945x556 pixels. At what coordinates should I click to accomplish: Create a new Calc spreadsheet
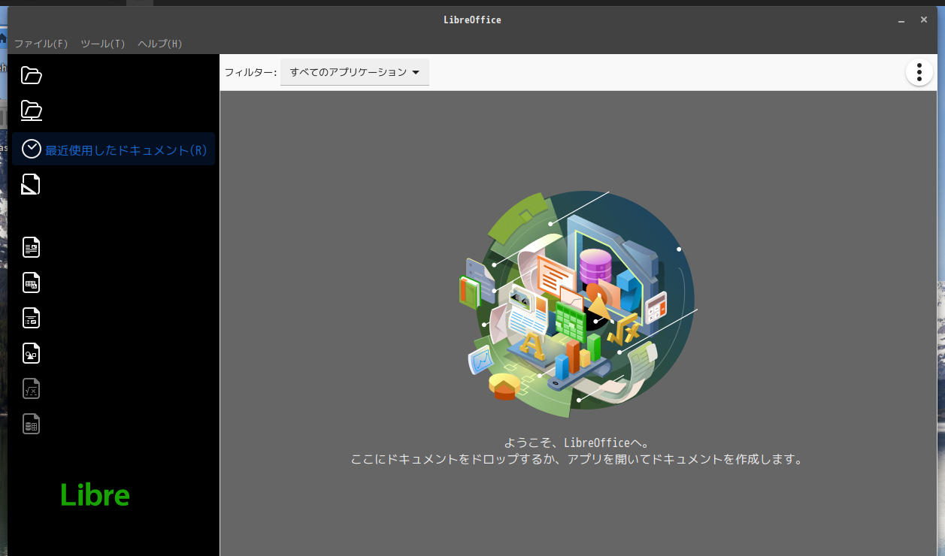pos(31,283)
